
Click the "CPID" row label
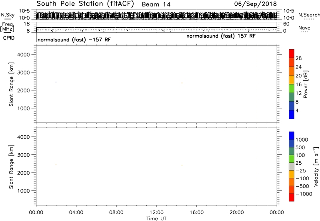click(9, 38)
